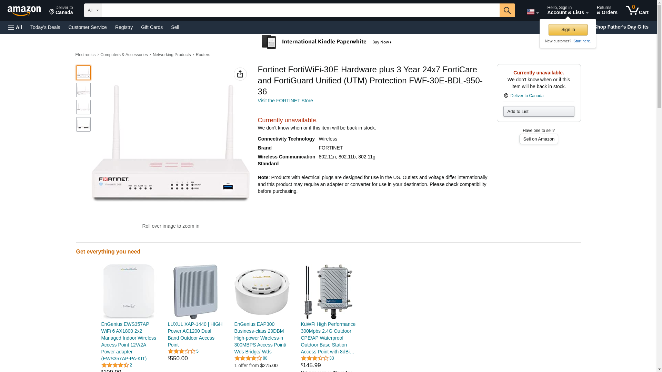Open the Add to List dropdown
The width and height of the screenshot is (662, 372).
538,112
